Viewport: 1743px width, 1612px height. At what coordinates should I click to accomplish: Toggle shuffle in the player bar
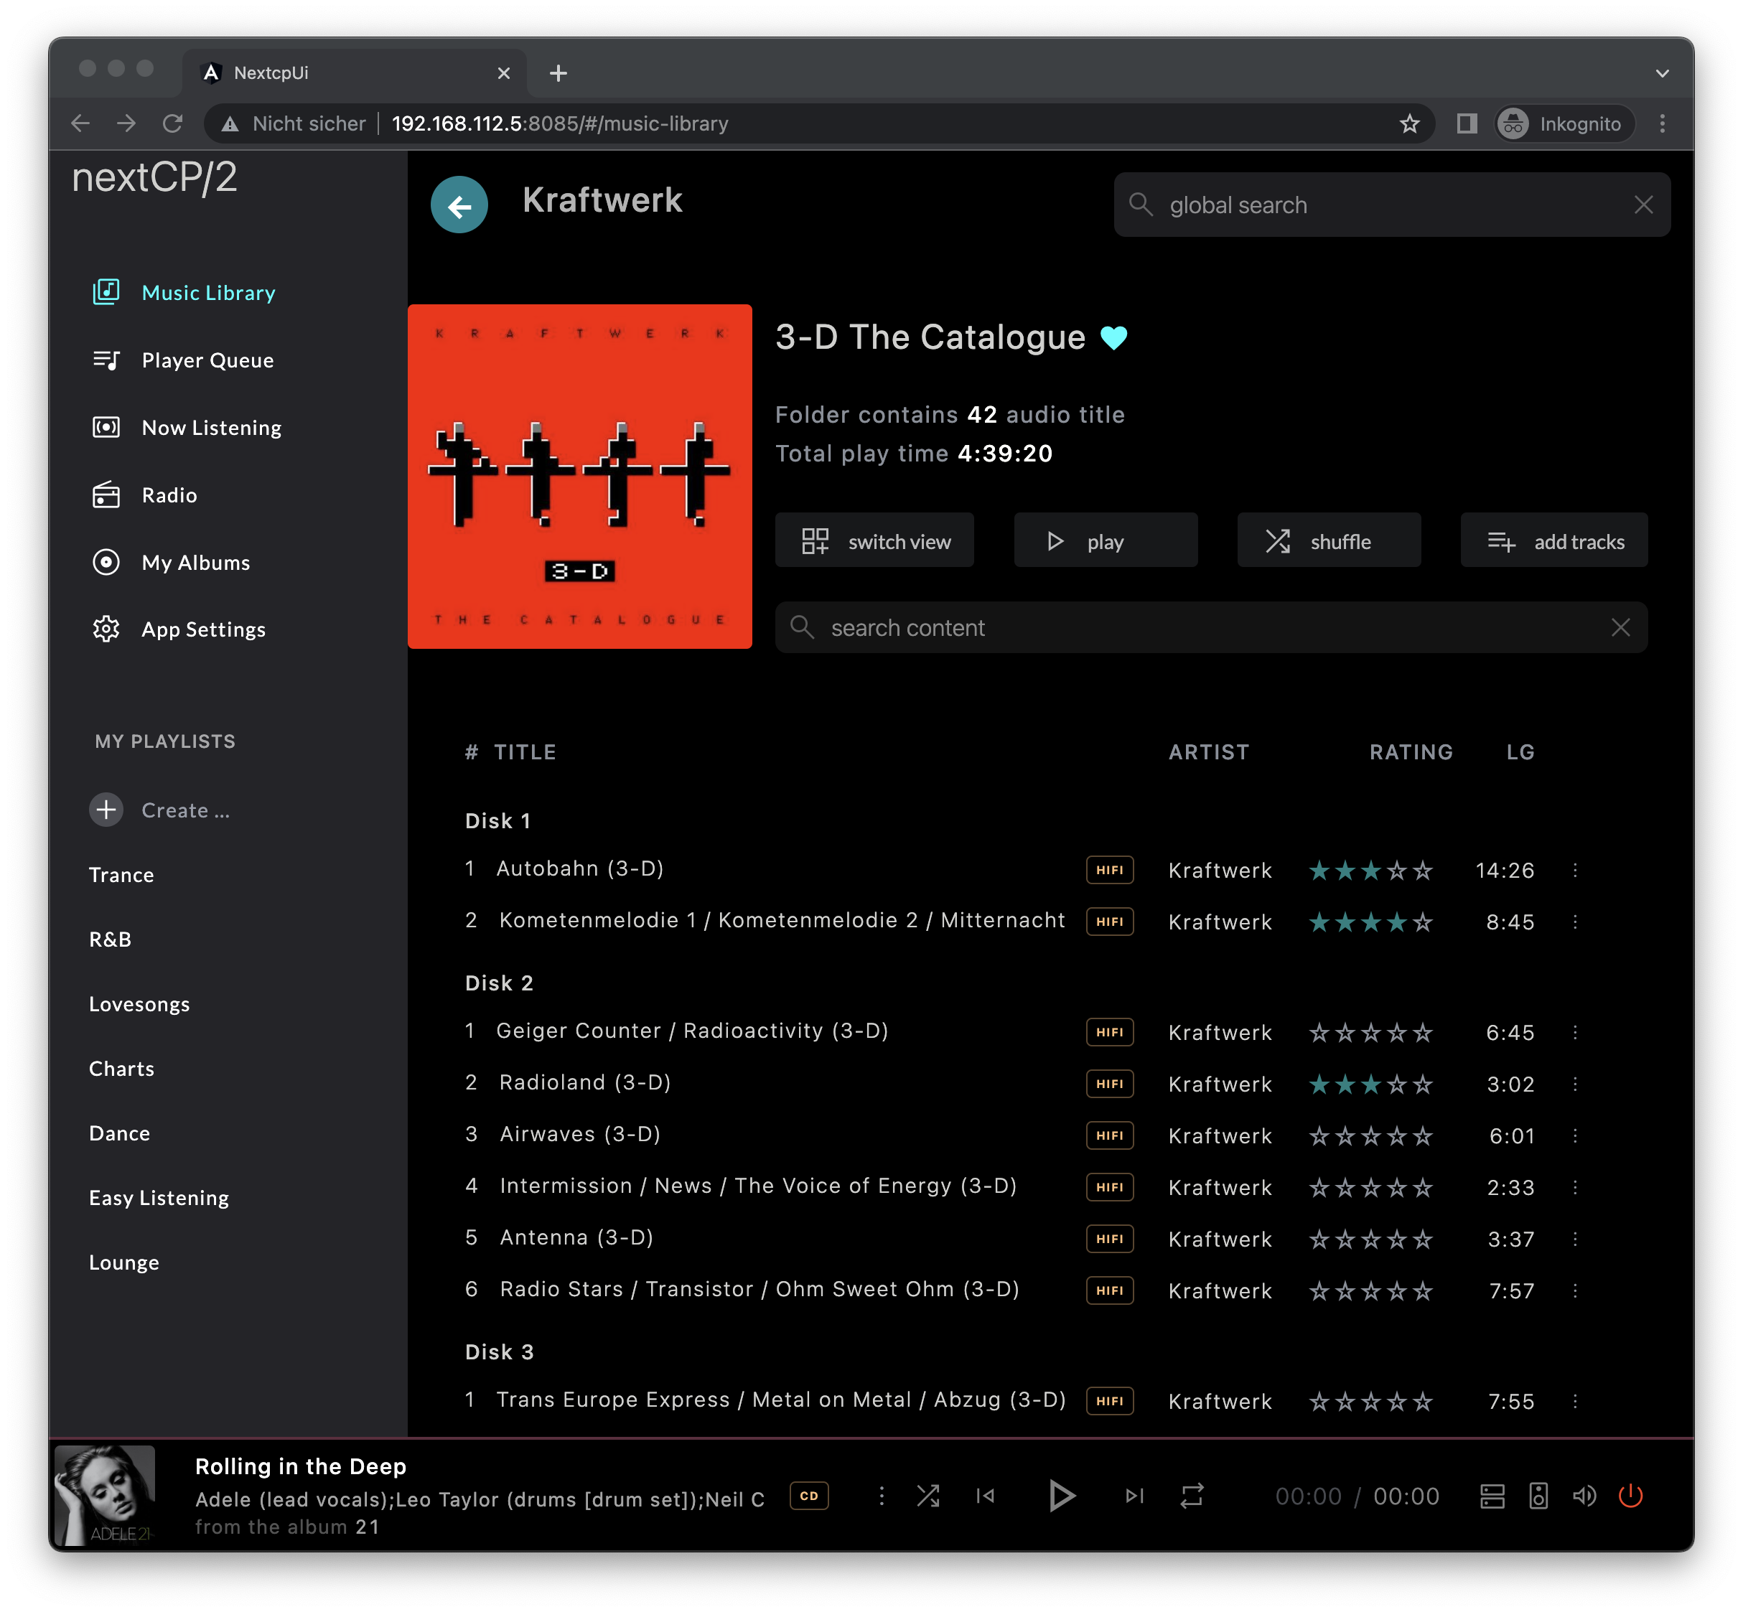pyautogui.click(x=927, y=1495)
